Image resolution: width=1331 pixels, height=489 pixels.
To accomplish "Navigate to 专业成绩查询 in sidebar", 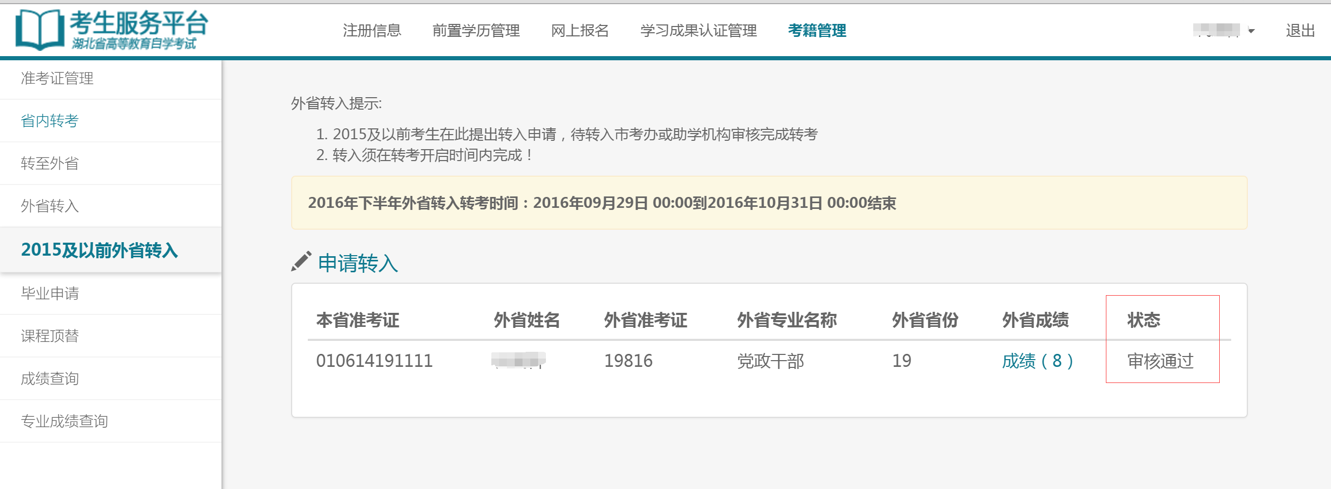I will coord(64,421).
